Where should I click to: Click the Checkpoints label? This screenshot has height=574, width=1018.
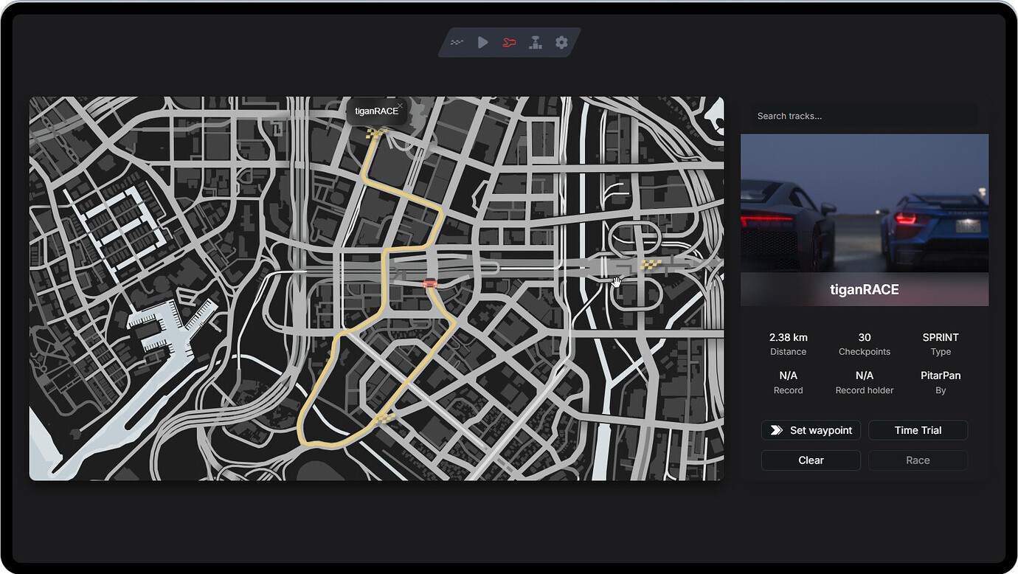tap(865, 352)
